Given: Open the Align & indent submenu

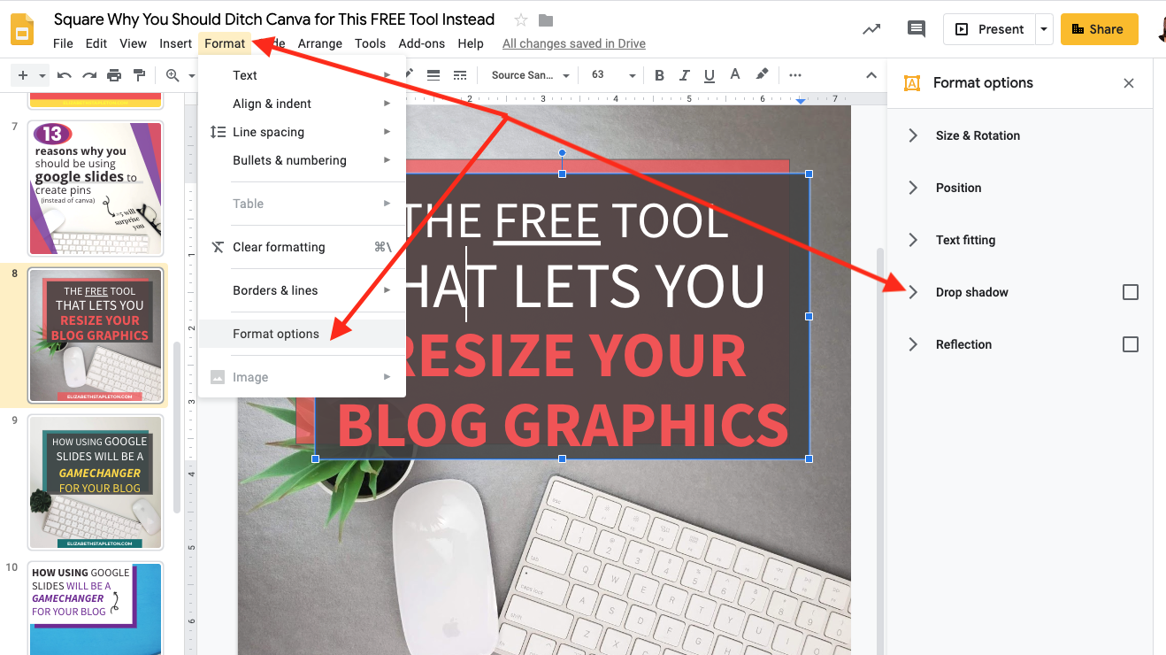Looking at the screenshot, I should 302,104.
